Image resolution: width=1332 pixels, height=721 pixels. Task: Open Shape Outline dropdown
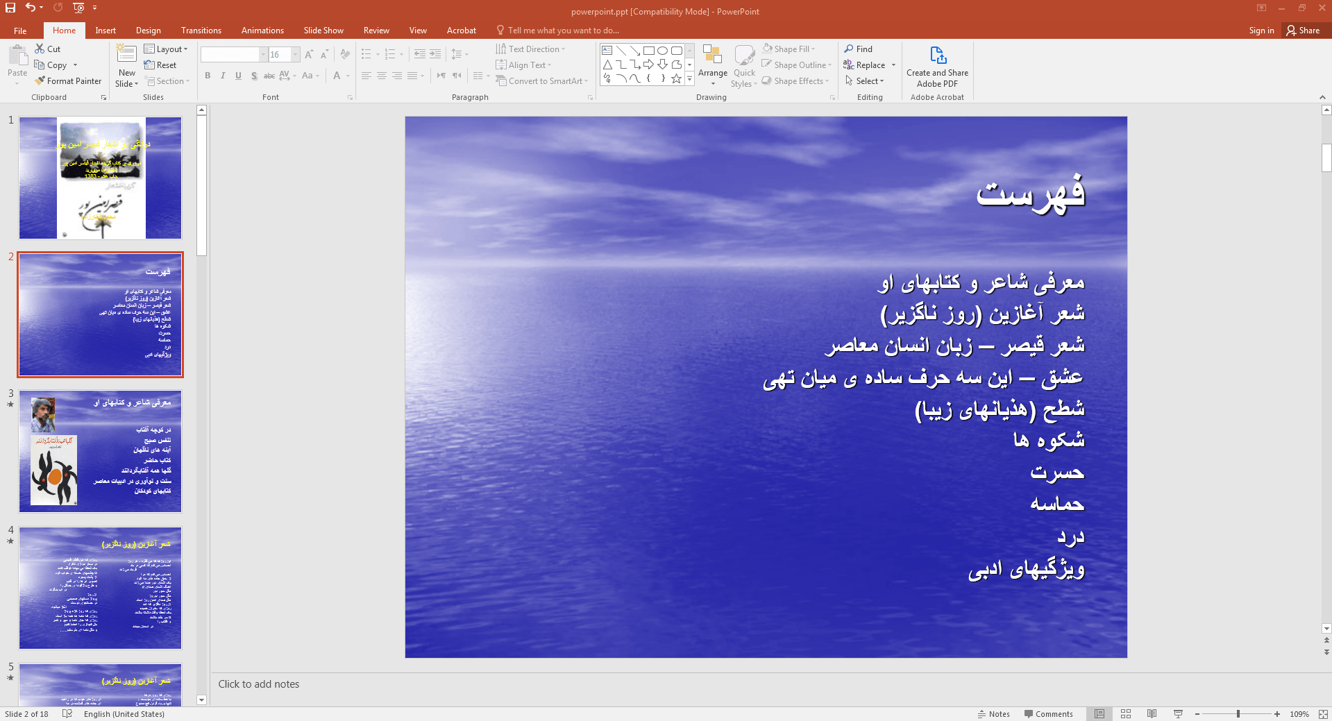[796, 65]
